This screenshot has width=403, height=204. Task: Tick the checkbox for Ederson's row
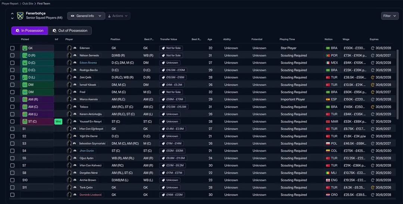coord(12,48)
